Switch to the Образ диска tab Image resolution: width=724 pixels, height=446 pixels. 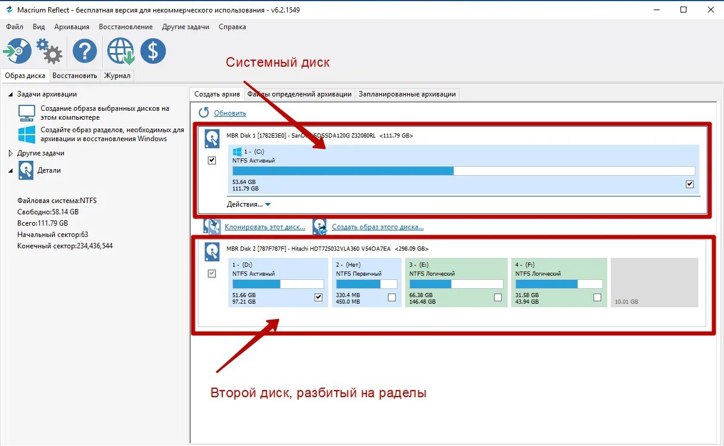pyautogui.click(x=25, y=76)
